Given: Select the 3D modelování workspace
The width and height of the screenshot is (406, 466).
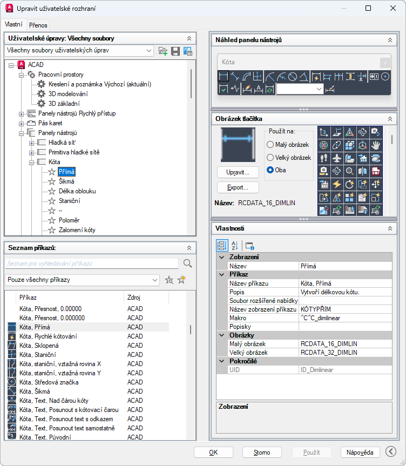Looking at the screenshot, I should (x=68, y=94).
